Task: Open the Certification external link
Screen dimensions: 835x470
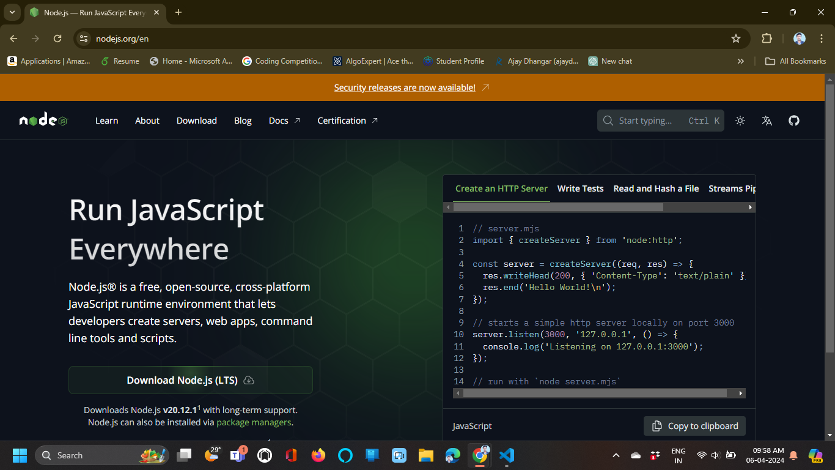Action: (x=348, y=121)
